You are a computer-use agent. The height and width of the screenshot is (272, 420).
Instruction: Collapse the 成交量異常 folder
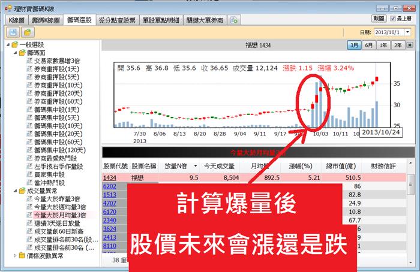15,191
